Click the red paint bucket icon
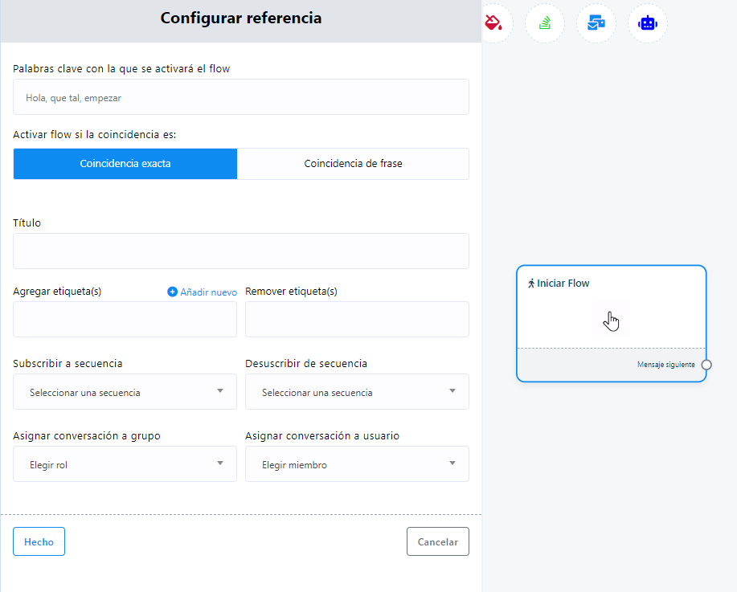The image size is (737, 592). point(493,22)
